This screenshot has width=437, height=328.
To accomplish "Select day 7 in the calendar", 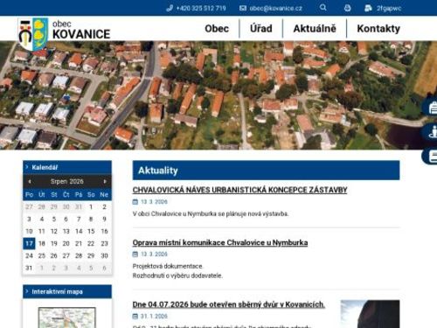I will 79,219.
